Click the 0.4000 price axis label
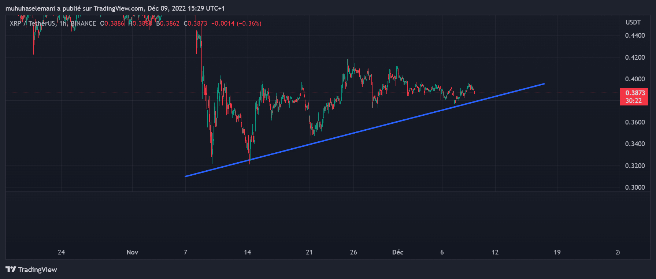This screenshot has height=279, width=656. tap(635, 79)
